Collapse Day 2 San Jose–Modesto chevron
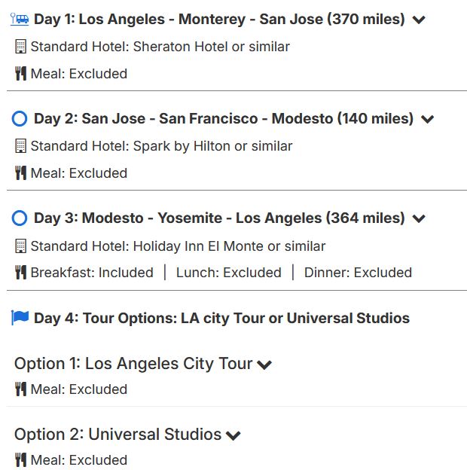The width and height of the screenshot is (467, 470). tap(427, 119)
